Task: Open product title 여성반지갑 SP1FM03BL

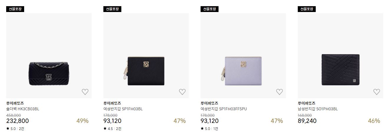Action: (x=123, y=109)
